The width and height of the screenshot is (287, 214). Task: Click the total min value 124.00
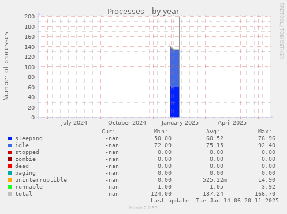pos(161,194)
